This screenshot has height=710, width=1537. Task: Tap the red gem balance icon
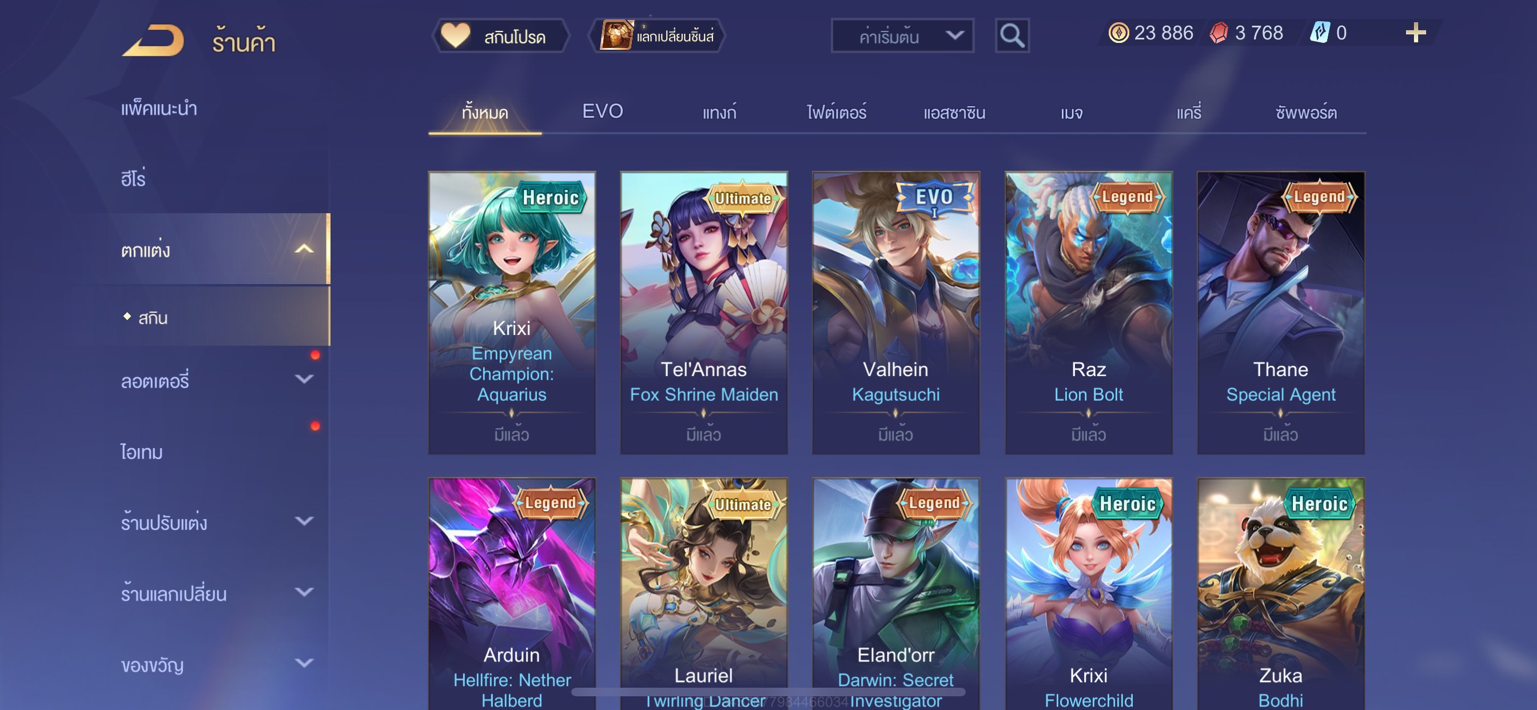[1219, 32]
